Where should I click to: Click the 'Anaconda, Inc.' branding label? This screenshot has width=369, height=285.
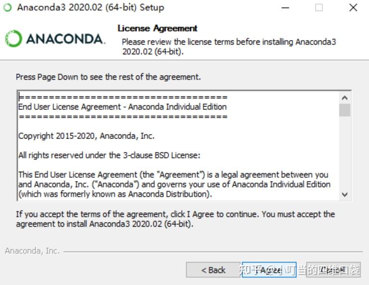click(32, 251)
